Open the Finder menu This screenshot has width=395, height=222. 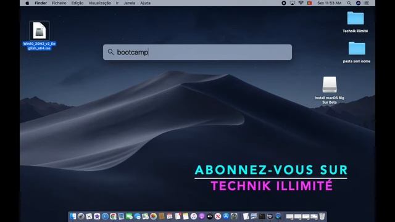(x=41, y=3)
